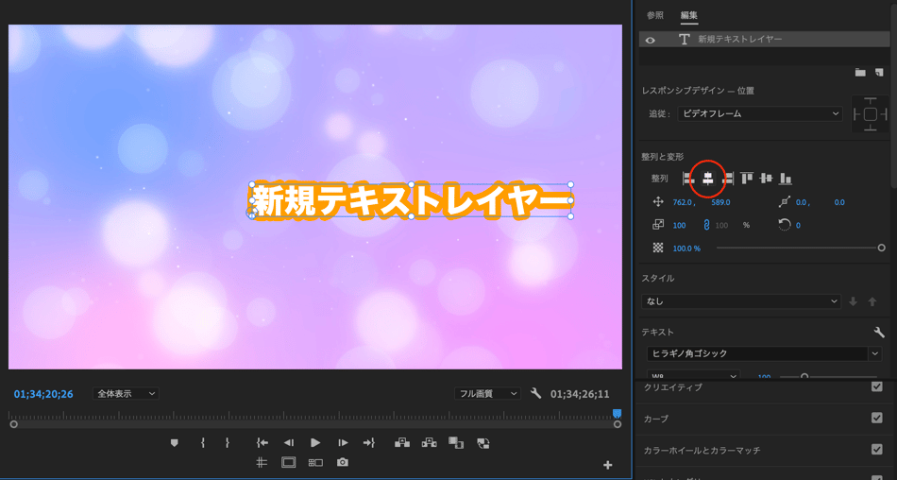Click the ヒラギノ角ゴシック font field

(757, 353)
